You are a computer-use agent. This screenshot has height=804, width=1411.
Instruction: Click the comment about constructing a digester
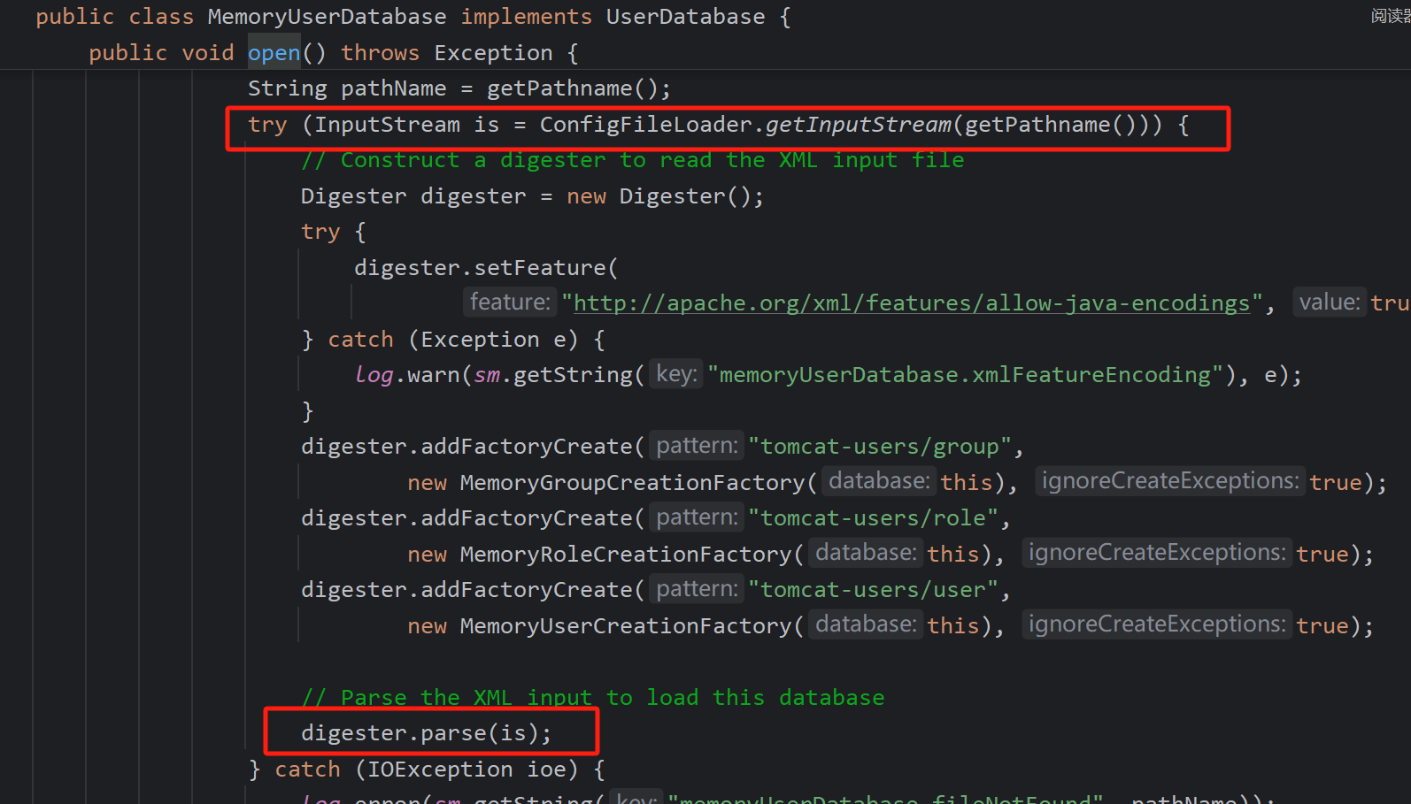[x=632, y=160]
